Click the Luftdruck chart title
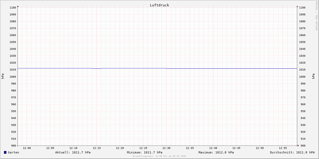Image resolution: width=319 pixels, height=159 pixels. point(159,5)
